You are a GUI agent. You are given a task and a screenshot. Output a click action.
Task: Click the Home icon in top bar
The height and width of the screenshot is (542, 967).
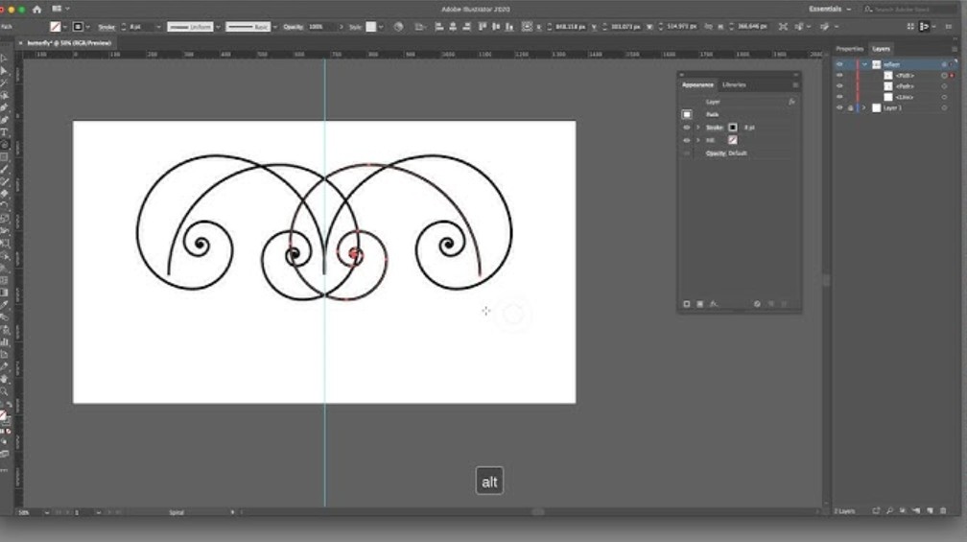[x=36, y=9]
